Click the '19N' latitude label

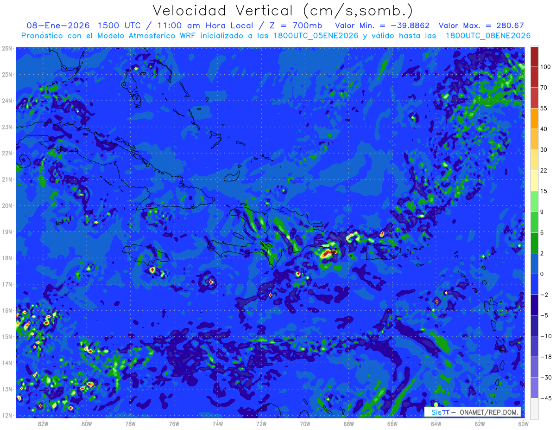[7, 232]
